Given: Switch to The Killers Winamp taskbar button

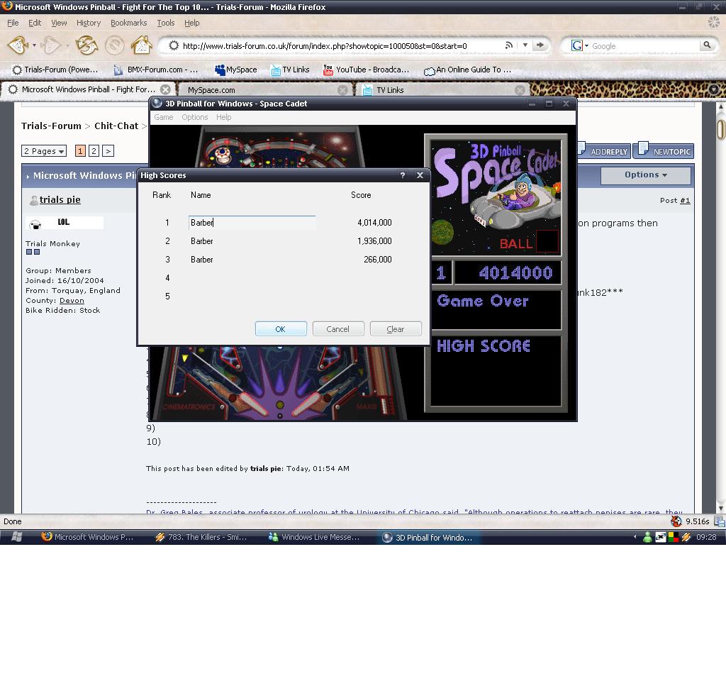Looking at the screenshot, I should tap(202, 538).
